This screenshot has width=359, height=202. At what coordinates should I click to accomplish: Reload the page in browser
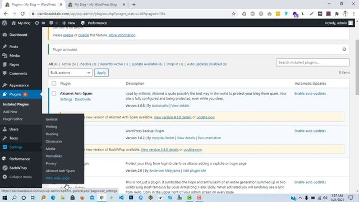22,13
